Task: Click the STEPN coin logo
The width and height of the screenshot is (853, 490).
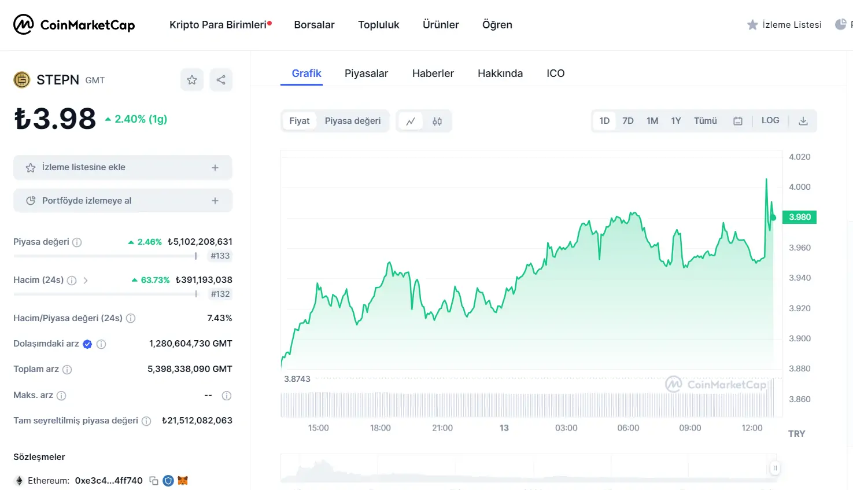Action: pyautogui.click(x=21, y=80)
